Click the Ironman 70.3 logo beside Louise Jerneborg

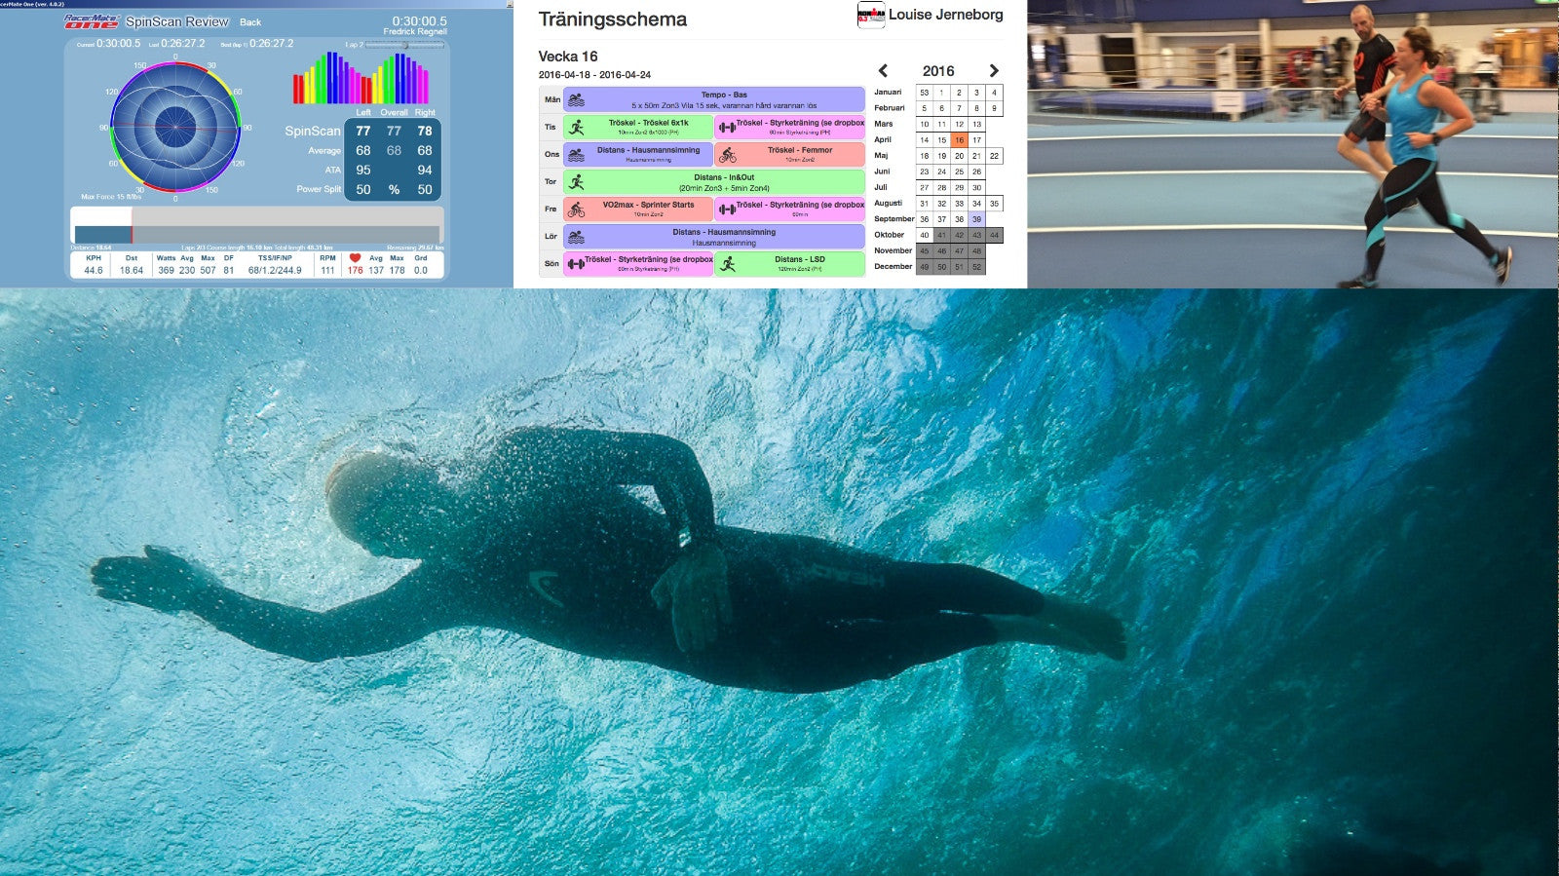coord(870,16)
